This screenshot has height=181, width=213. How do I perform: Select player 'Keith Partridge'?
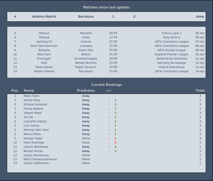click(34, 143)
